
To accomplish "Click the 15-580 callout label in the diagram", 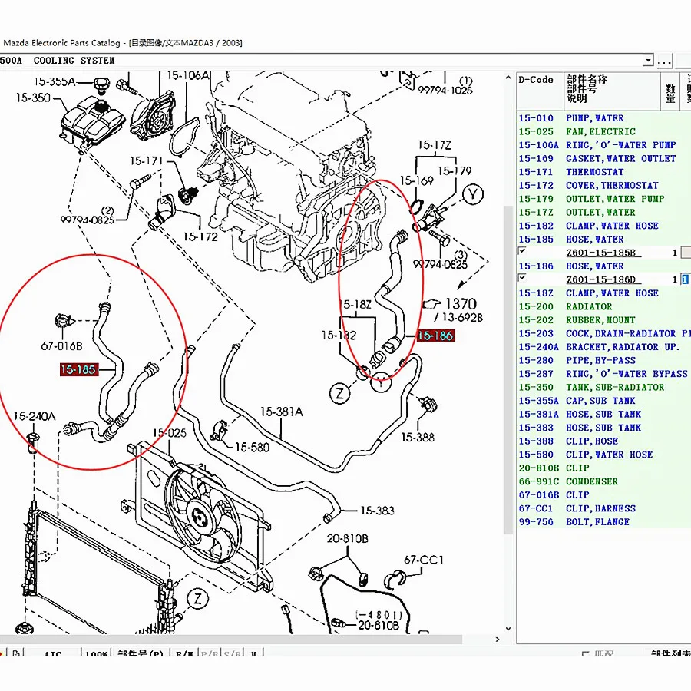I will click(x=252, y=448).
